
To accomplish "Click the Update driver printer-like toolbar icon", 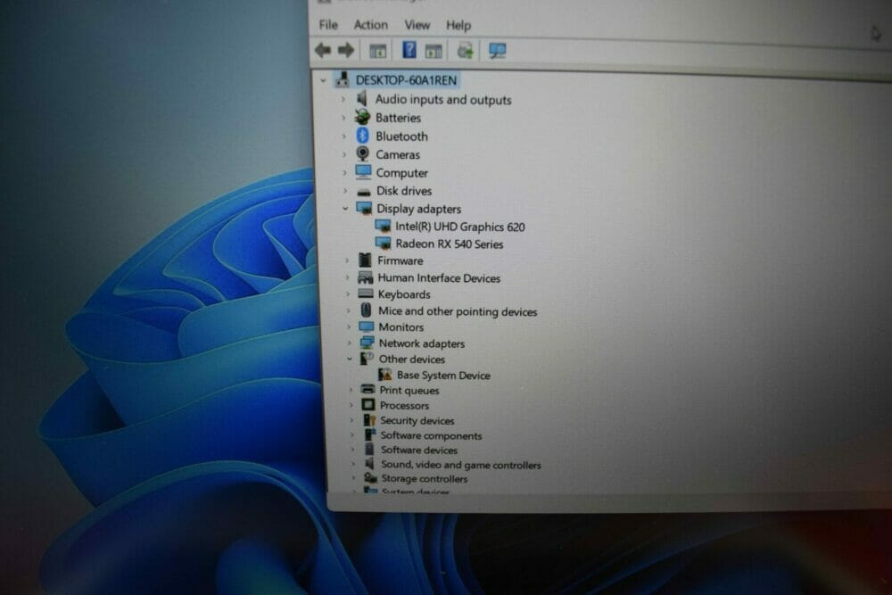I will pyautogui.click(x=466, y=51).
